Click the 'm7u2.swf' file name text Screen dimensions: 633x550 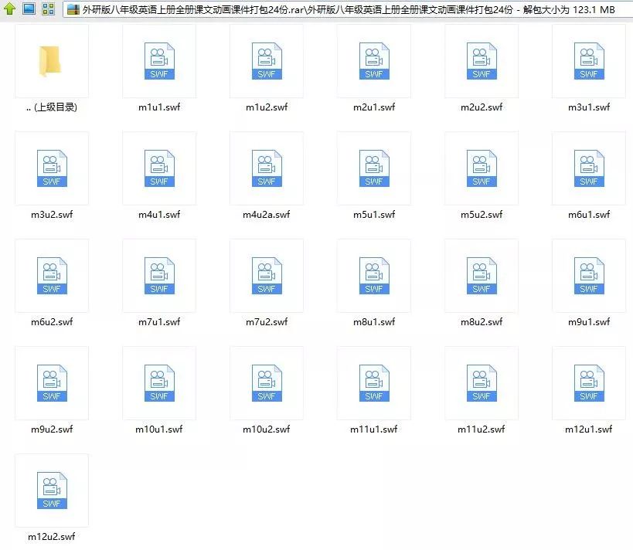coord(267,322)
